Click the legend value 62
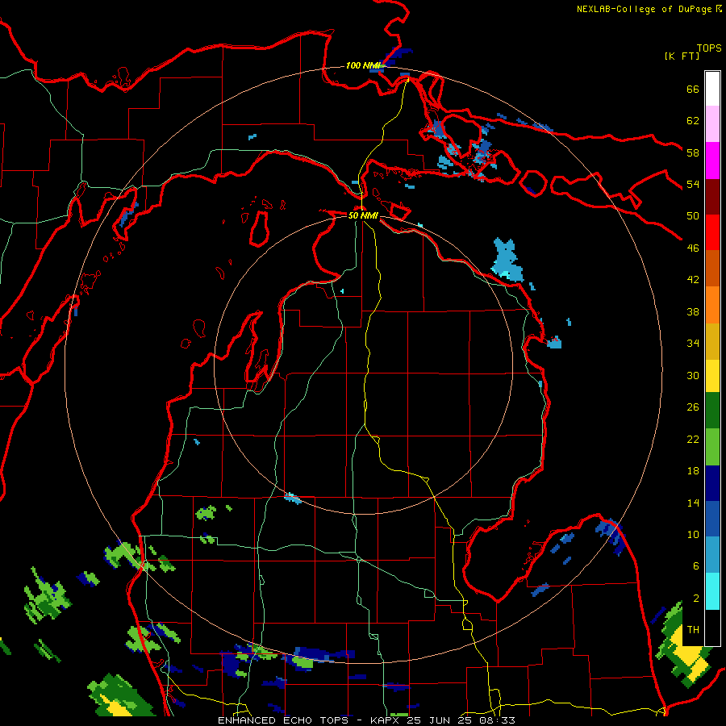Image resolution: width=726 pixels, height=726 pixels. (693, 121)
